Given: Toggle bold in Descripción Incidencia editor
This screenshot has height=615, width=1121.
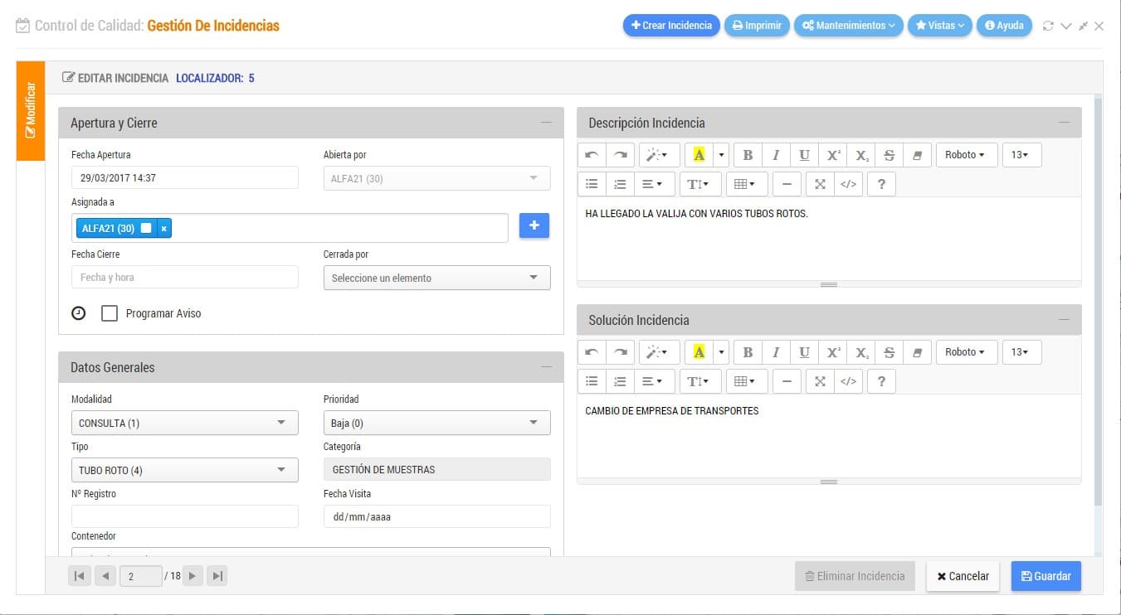Looking at the screenshot, I should click(748, 155).
